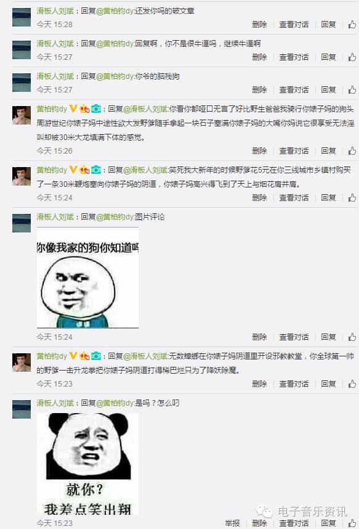The width and height of the screenshot is (359, 529).
Task: View conversation for the 15:28 comment
Action: pos(294,24)
